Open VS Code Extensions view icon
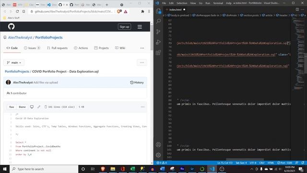This screenshot has height=173, width=307. [158, 52]
